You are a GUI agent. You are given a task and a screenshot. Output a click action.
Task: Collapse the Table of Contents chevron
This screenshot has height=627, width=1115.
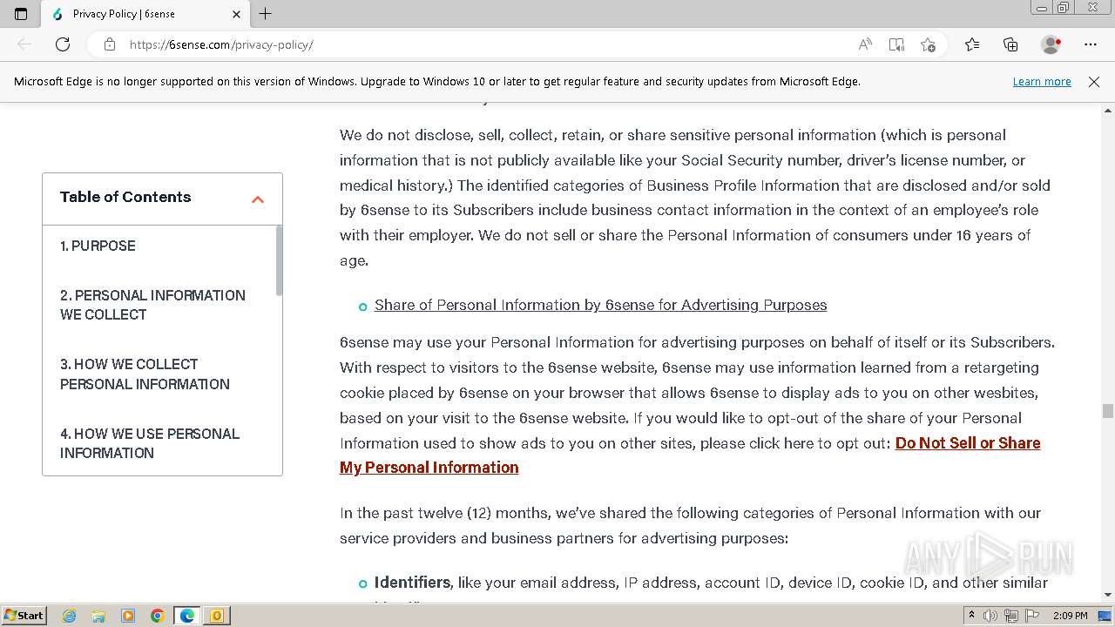258,199
